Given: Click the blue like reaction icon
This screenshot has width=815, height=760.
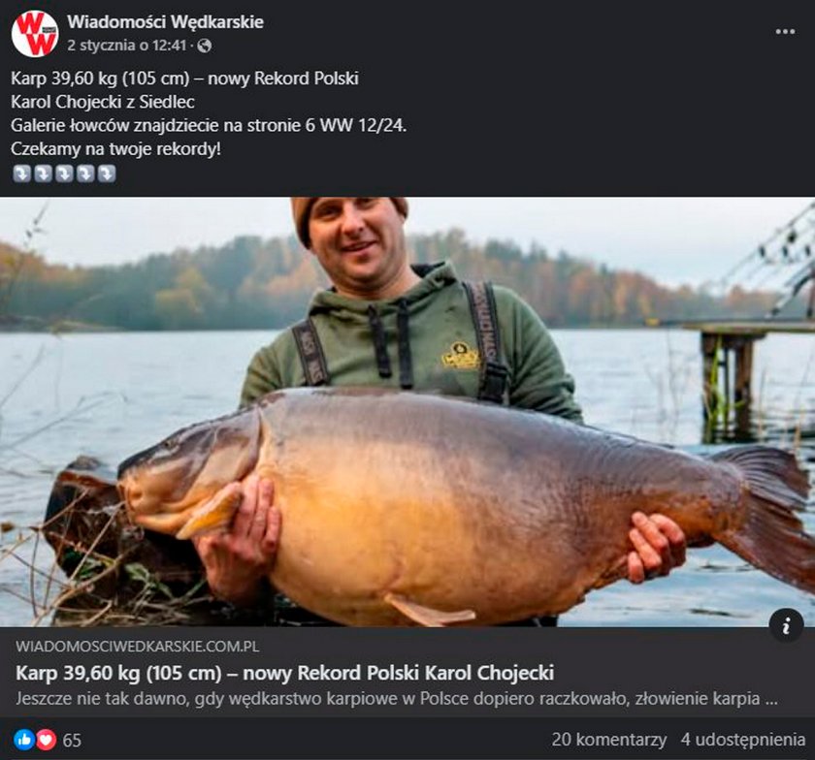Looking at the screenshot, I should (x=24, y=740).
